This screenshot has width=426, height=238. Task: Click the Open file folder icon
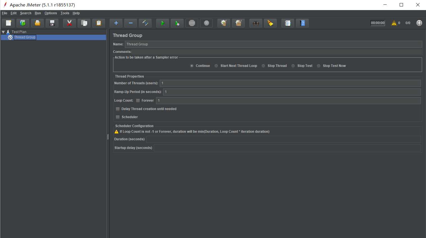click(38, 23)
